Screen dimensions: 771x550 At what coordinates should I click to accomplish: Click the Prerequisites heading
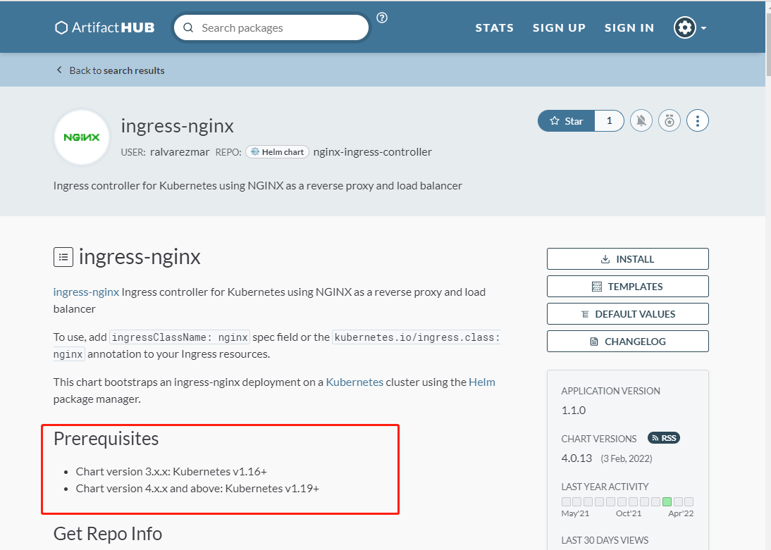pos(106,439)
